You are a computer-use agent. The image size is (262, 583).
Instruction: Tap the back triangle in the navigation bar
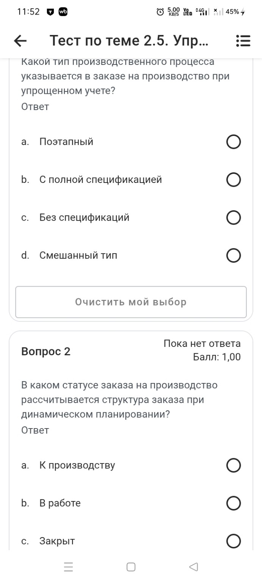[x=194, y=567]
